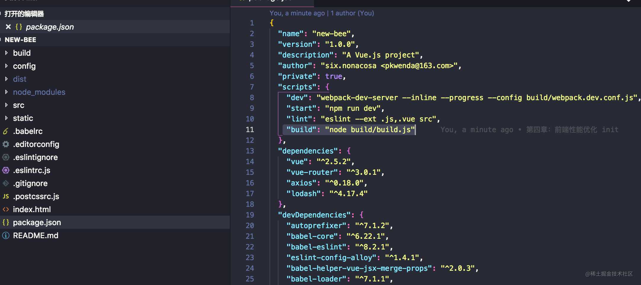The image size is (641, 285).
Task: Expand the src folder
Action: [x=6, y=105]
